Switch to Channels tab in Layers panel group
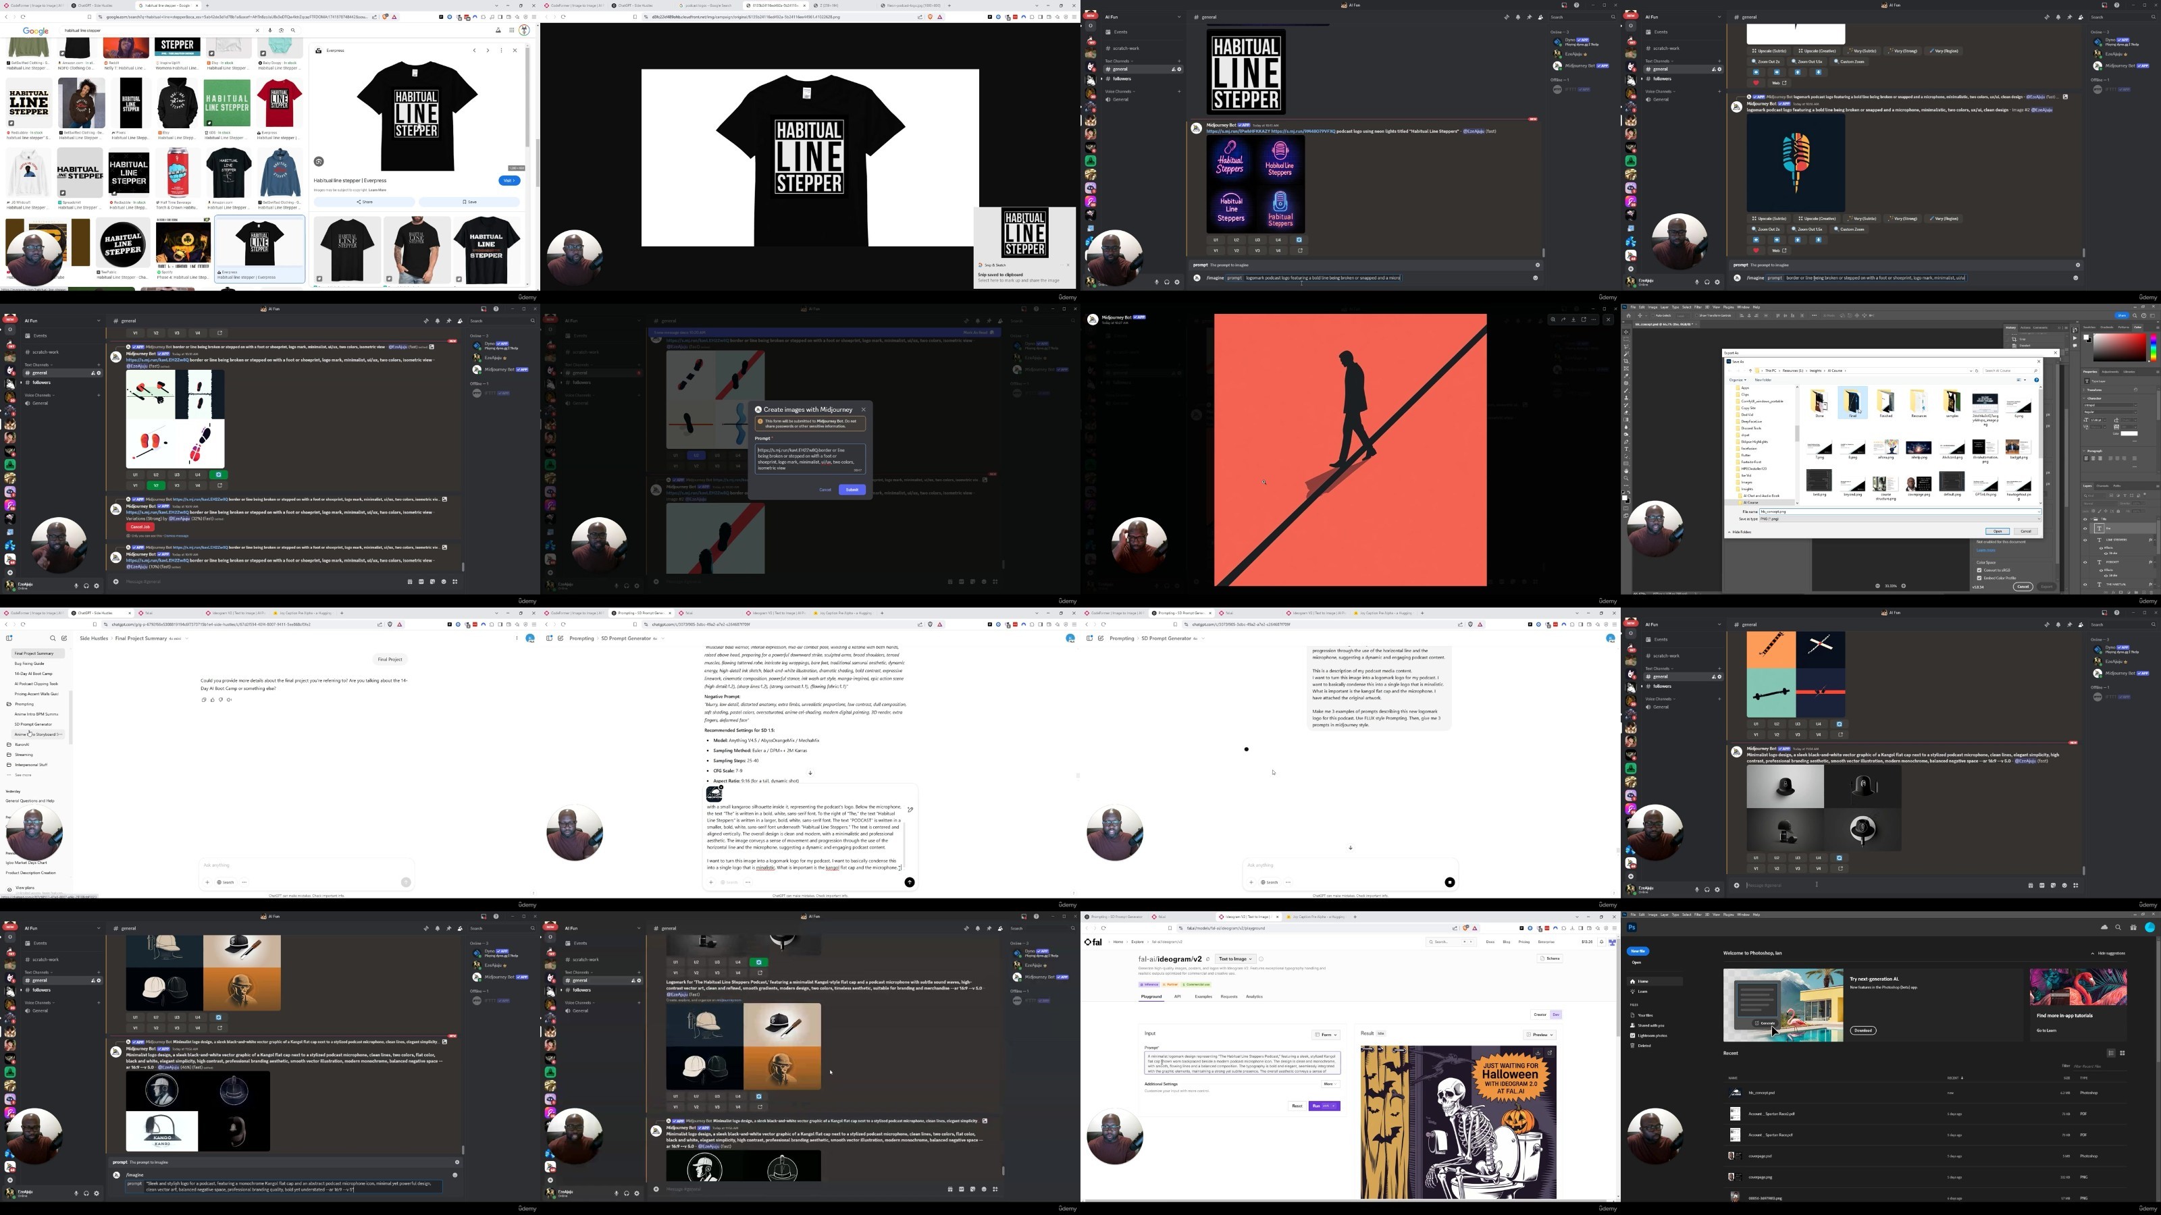This screenshot has width=2161, height=1215. click(2102, 486)
